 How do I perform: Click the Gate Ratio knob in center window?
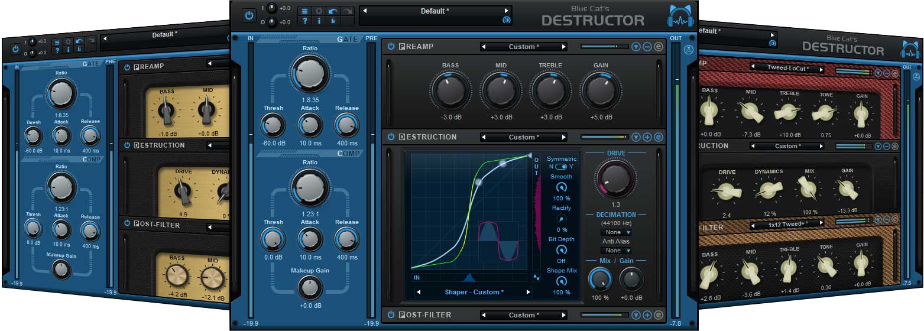click(310, 74)
